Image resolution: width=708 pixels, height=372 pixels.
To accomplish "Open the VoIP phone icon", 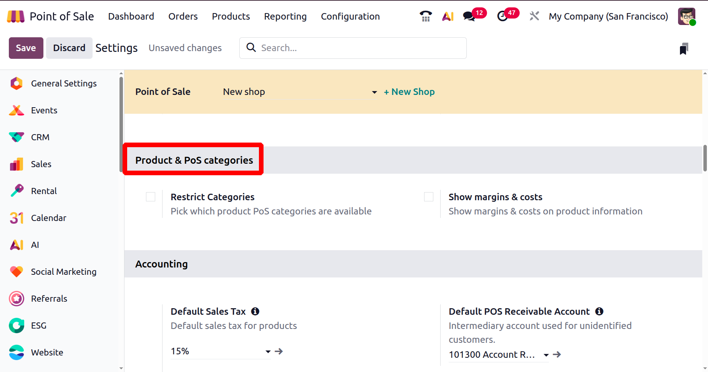I will click(x=426, y=16).
